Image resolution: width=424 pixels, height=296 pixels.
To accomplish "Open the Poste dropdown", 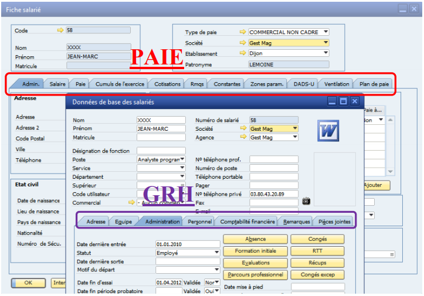I will 182,159.
